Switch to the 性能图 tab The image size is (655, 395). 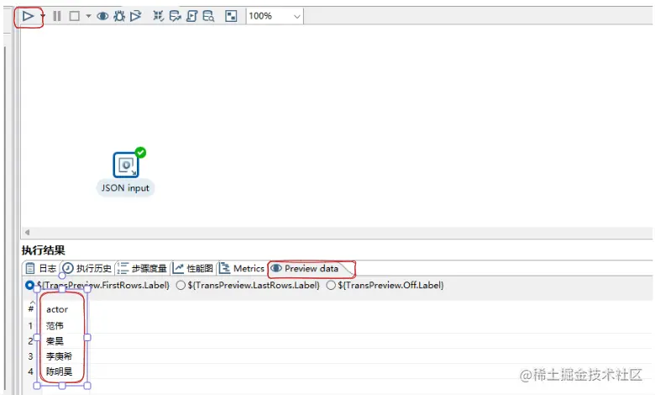tap(193, 268)
